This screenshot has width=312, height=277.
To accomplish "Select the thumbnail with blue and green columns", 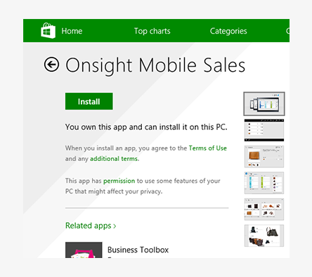I will 264,183.
